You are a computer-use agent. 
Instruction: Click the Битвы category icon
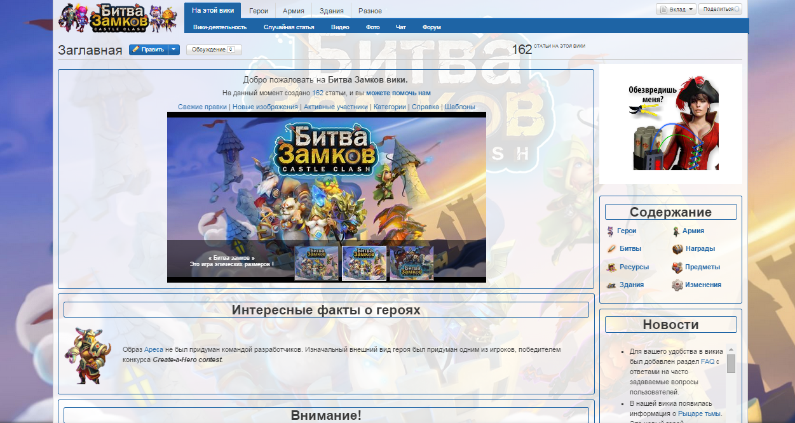click(x=611, y=249)
